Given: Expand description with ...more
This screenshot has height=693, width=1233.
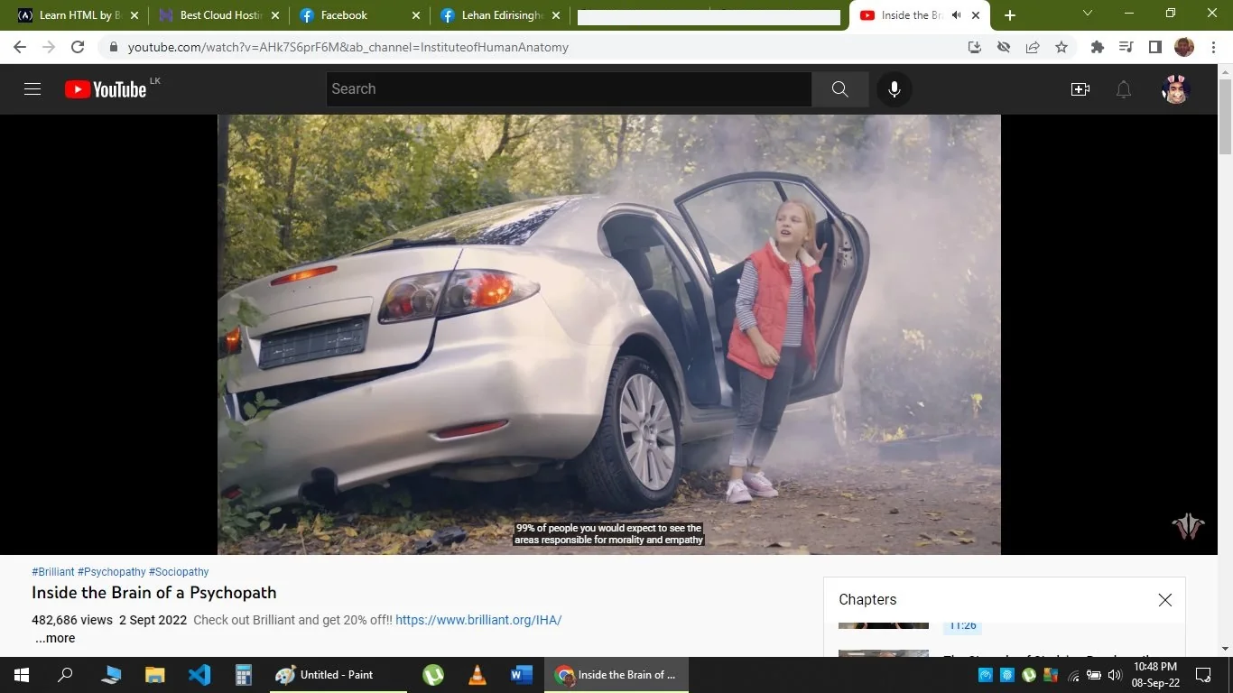Looking at the screenshot, I should (55, 638).
